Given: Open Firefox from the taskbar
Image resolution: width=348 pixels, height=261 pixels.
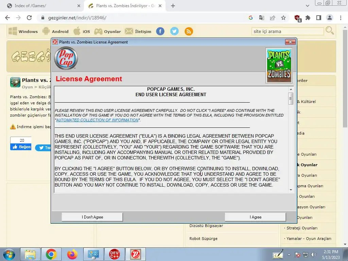Looking at the screenshot, I should point(72,254).
